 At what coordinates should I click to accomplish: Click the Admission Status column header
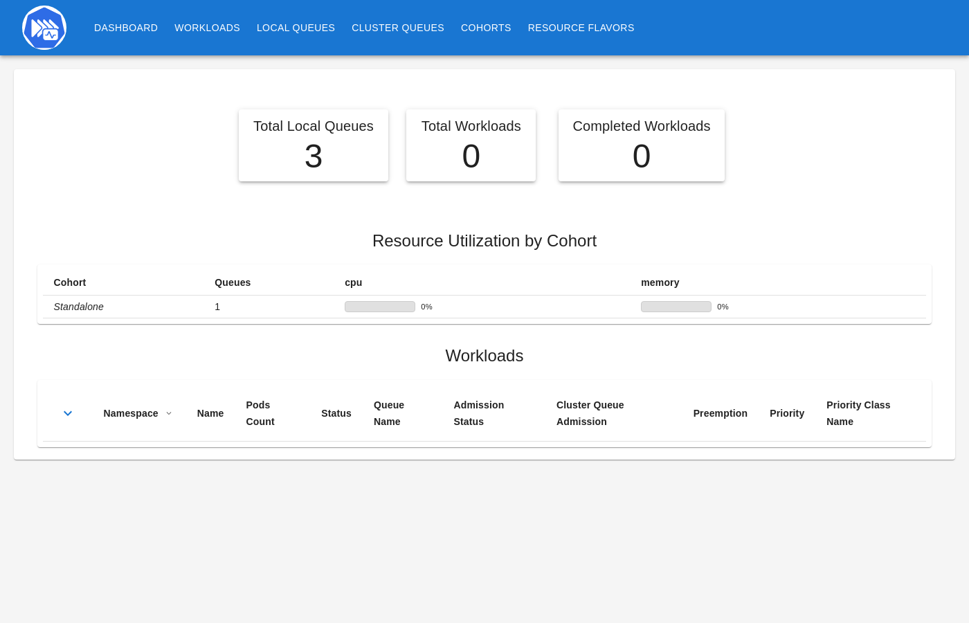[479, 413]
